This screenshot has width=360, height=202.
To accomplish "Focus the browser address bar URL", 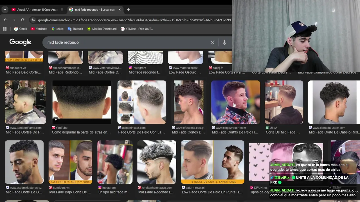I will point(135,20).
